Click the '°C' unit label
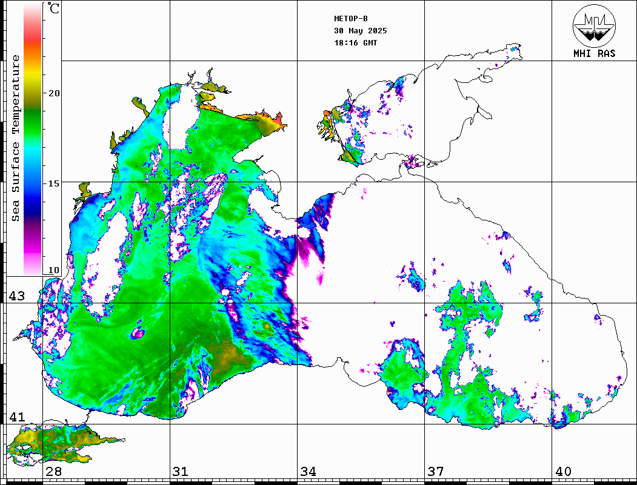Image resolution: width=637 pixels, height=485 pixels. (x=53, y=8)
